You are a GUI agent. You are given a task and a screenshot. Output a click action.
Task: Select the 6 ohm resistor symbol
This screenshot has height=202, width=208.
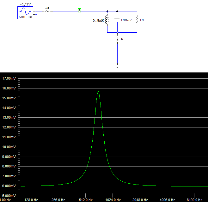117,39
